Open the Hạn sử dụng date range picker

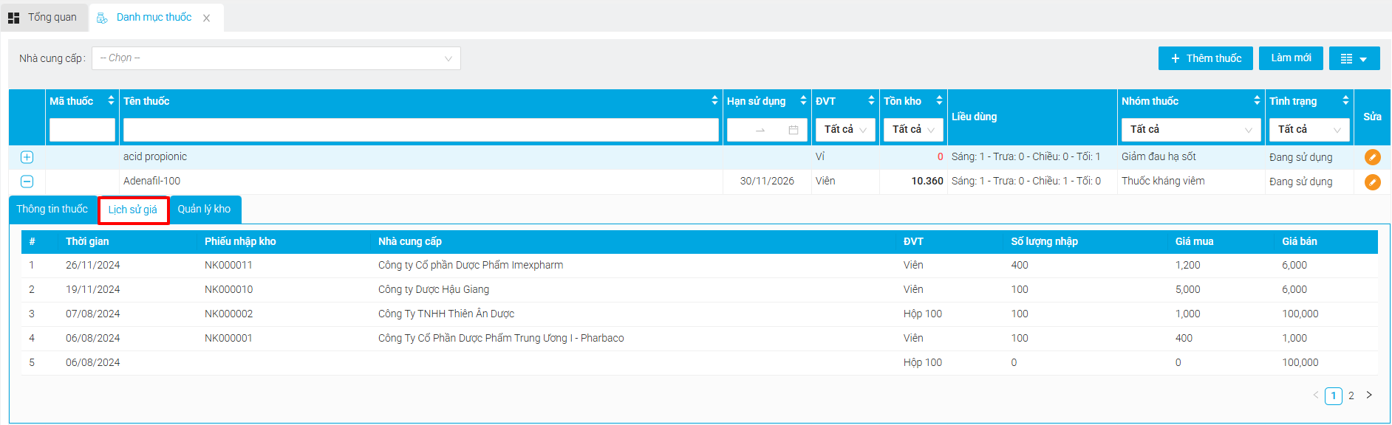pyautogui.click(x=766, y=130)
